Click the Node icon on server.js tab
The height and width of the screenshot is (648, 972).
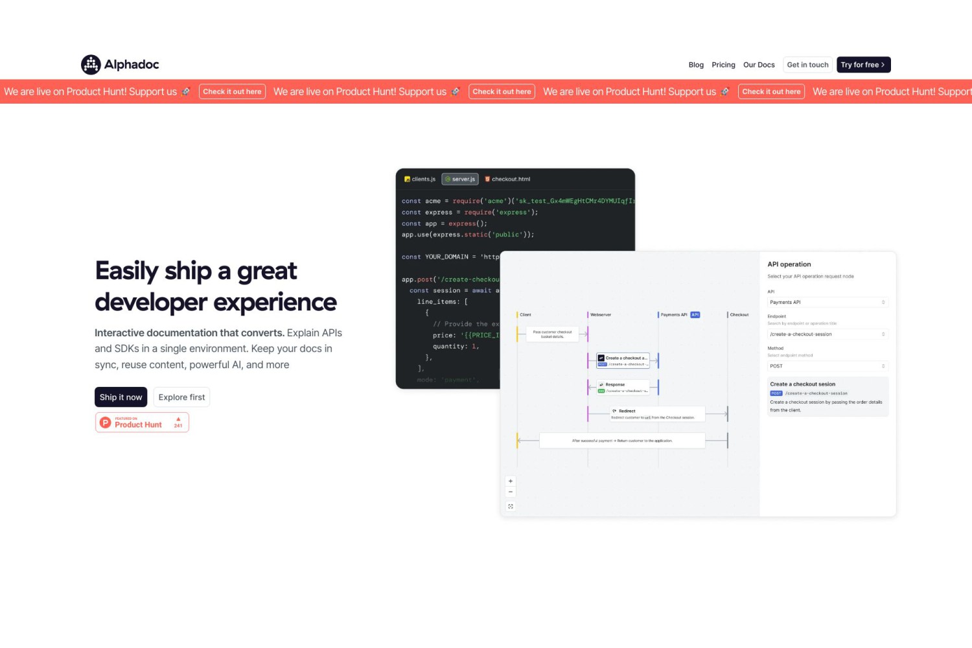[448, 179]
